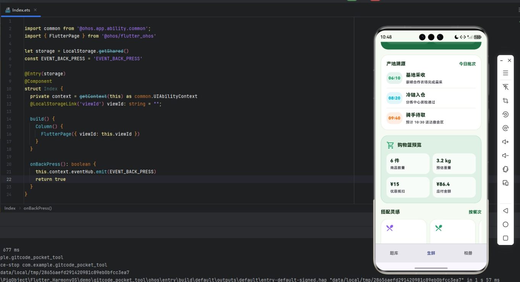Screen dimensions: 520x282
Task: Click the emulator status bar time 10:48
Action: [386, 37]
